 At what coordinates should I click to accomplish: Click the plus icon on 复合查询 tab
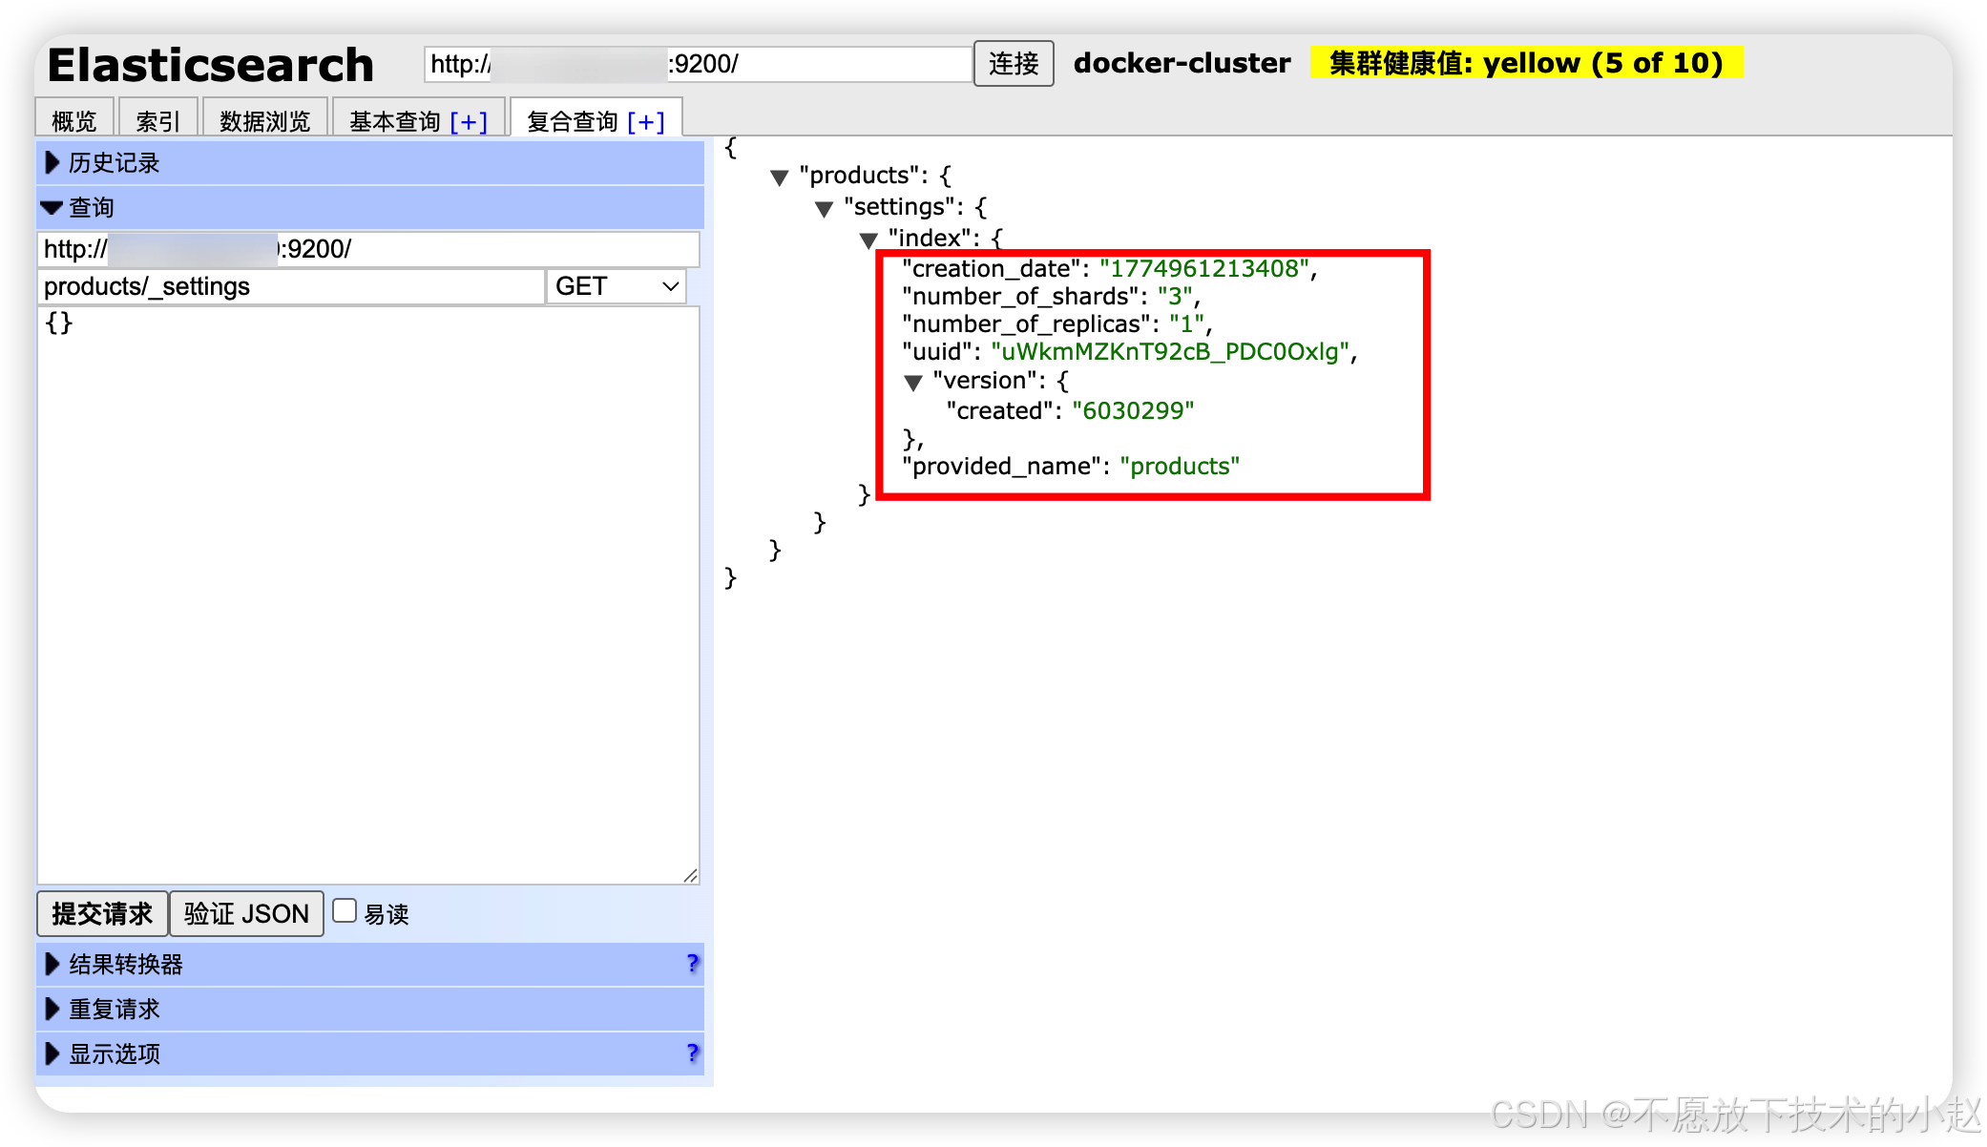click(x=646, y=122)
